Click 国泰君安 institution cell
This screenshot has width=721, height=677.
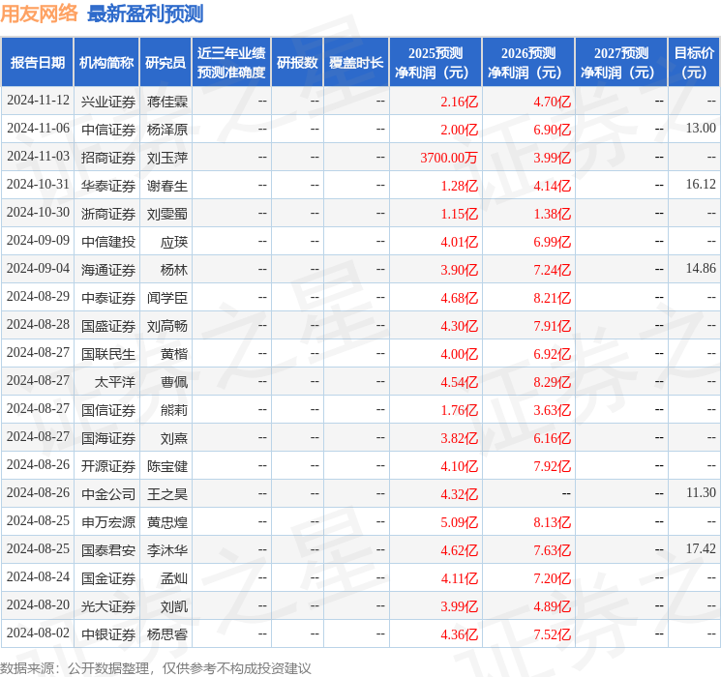point(108,550)
